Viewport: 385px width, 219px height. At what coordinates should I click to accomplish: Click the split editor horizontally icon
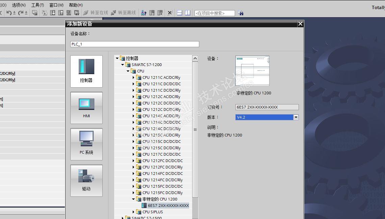pyautogui.click(x=179, y=13)
